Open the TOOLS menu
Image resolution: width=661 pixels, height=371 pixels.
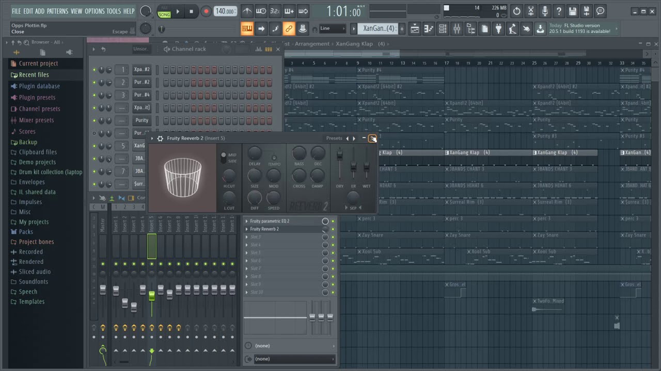coord(114,11)
